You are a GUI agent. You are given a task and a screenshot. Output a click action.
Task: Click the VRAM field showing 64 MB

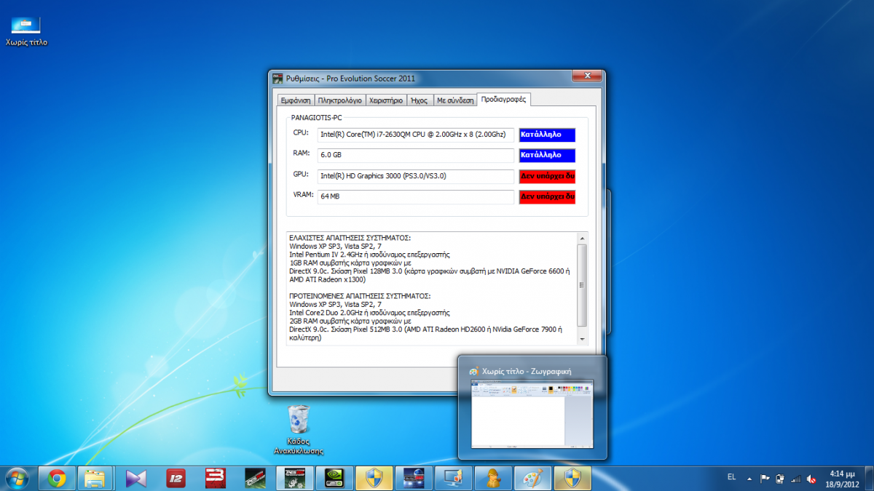click(x=416, y=197)
